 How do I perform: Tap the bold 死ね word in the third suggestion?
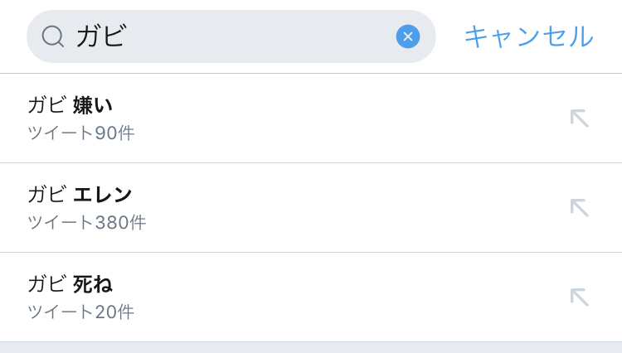[x=93, y=284]
